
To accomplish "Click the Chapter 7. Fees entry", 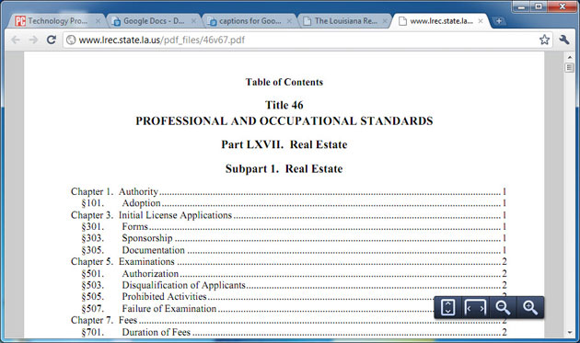I will tap(288, 320).
